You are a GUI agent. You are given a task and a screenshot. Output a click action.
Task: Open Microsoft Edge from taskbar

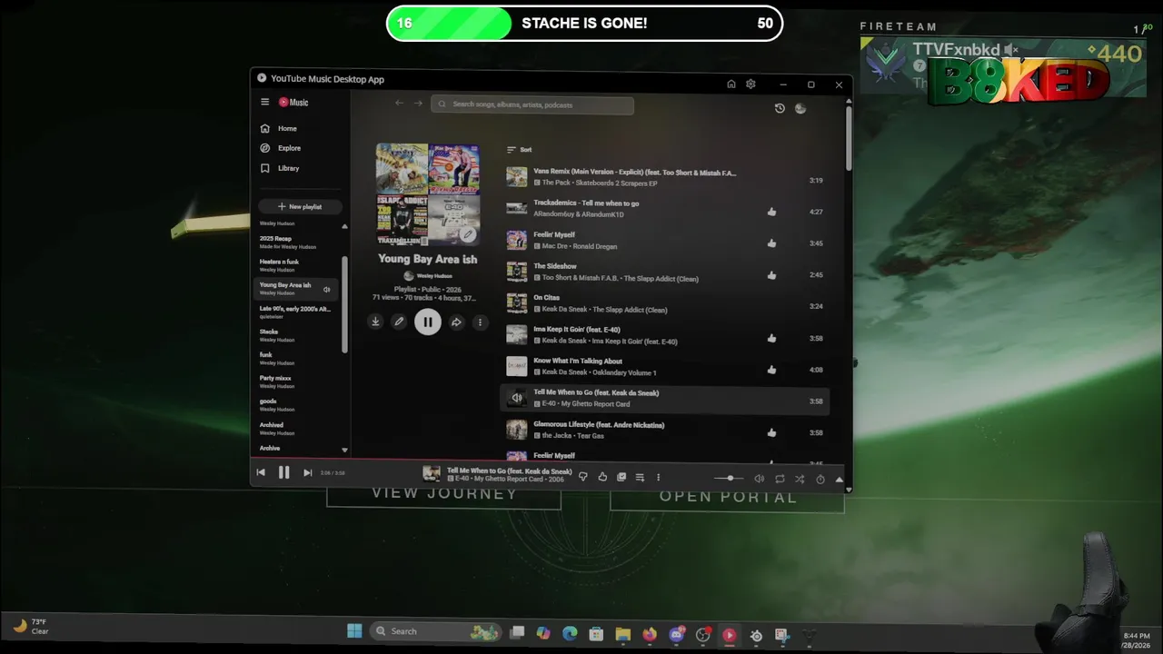pyautogui.click(x=570, y=634)
